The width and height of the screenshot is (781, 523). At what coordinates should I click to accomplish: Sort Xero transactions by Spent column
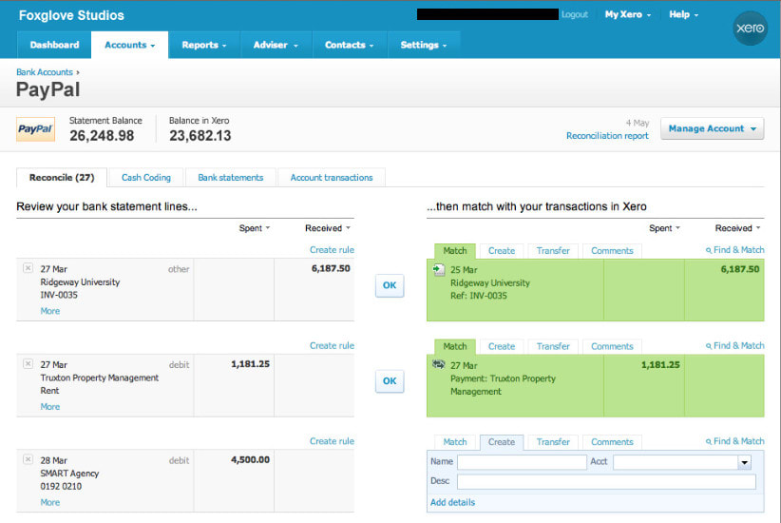click(x=664, y=228)
